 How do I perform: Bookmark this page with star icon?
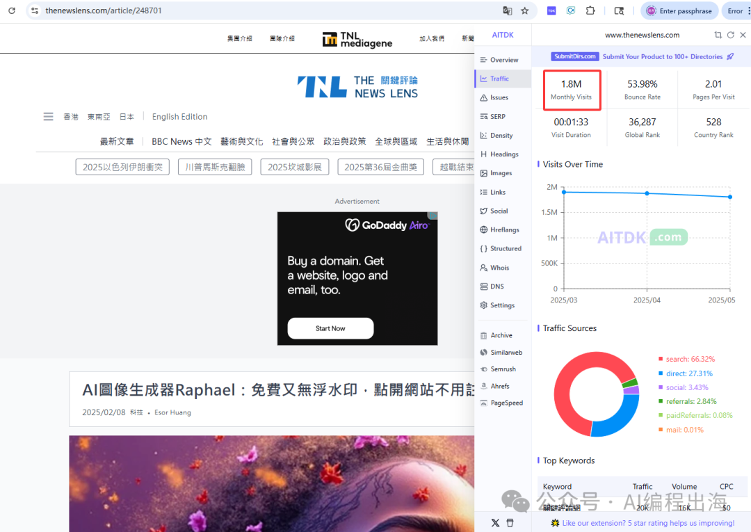point(525,10)
